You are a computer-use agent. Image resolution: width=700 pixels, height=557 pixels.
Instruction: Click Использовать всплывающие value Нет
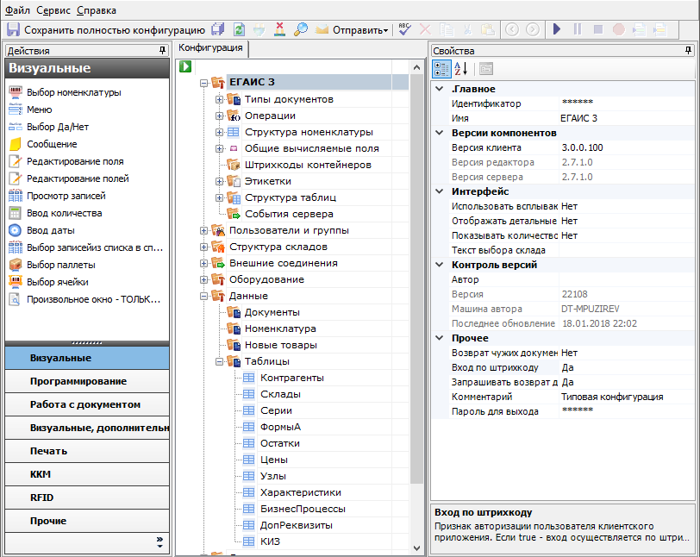pyautogui.click(x=627, y=206)
